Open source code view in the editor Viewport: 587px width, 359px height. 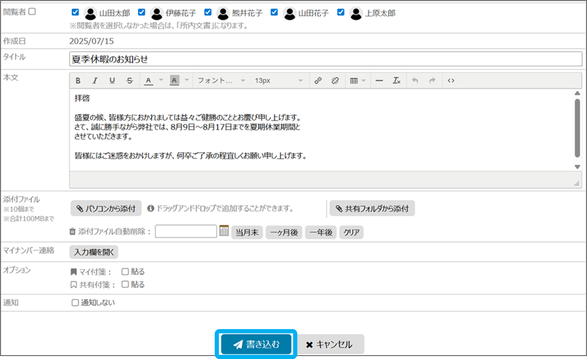(x=451, y=80)
